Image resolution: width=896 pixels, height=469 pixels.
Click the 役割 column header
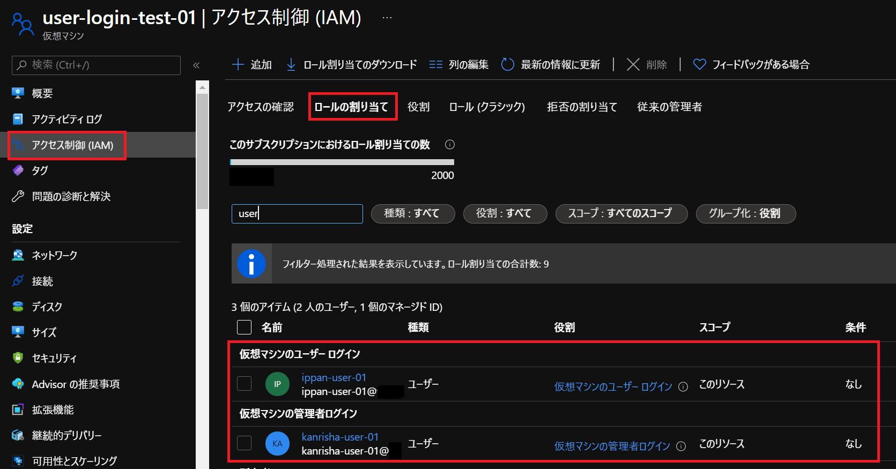(x=564, y=327)
